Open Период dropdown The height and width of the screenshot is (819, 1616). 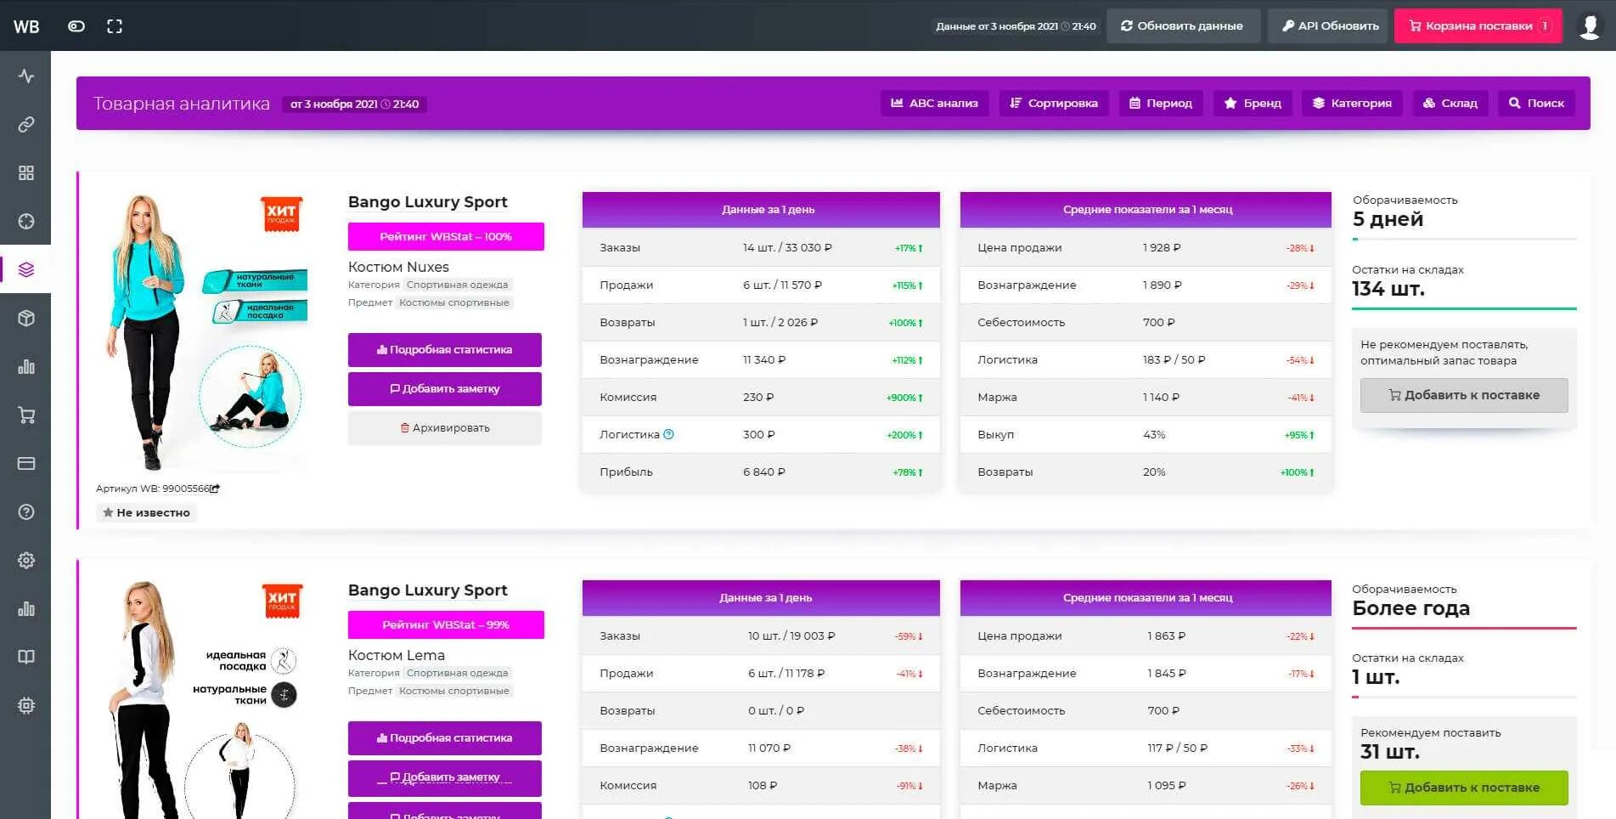(1161, 104)
